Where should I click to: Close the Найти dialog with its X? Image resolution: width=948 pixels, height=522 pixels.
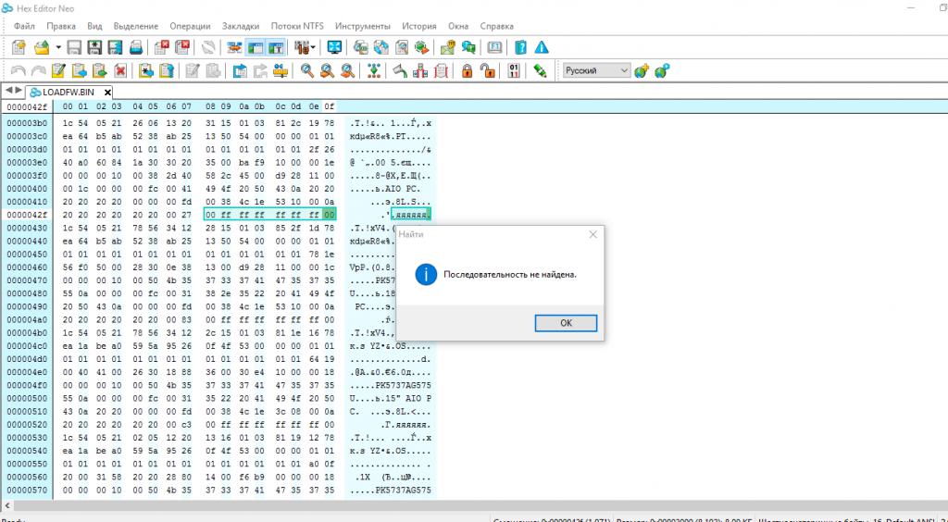(x=592, y=235)
